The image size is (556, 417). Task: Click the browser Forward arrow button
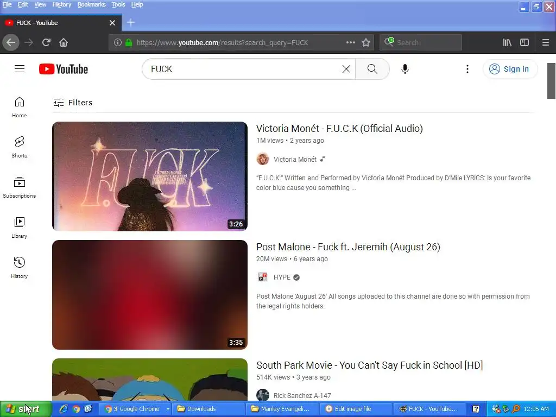pos(29,42)
